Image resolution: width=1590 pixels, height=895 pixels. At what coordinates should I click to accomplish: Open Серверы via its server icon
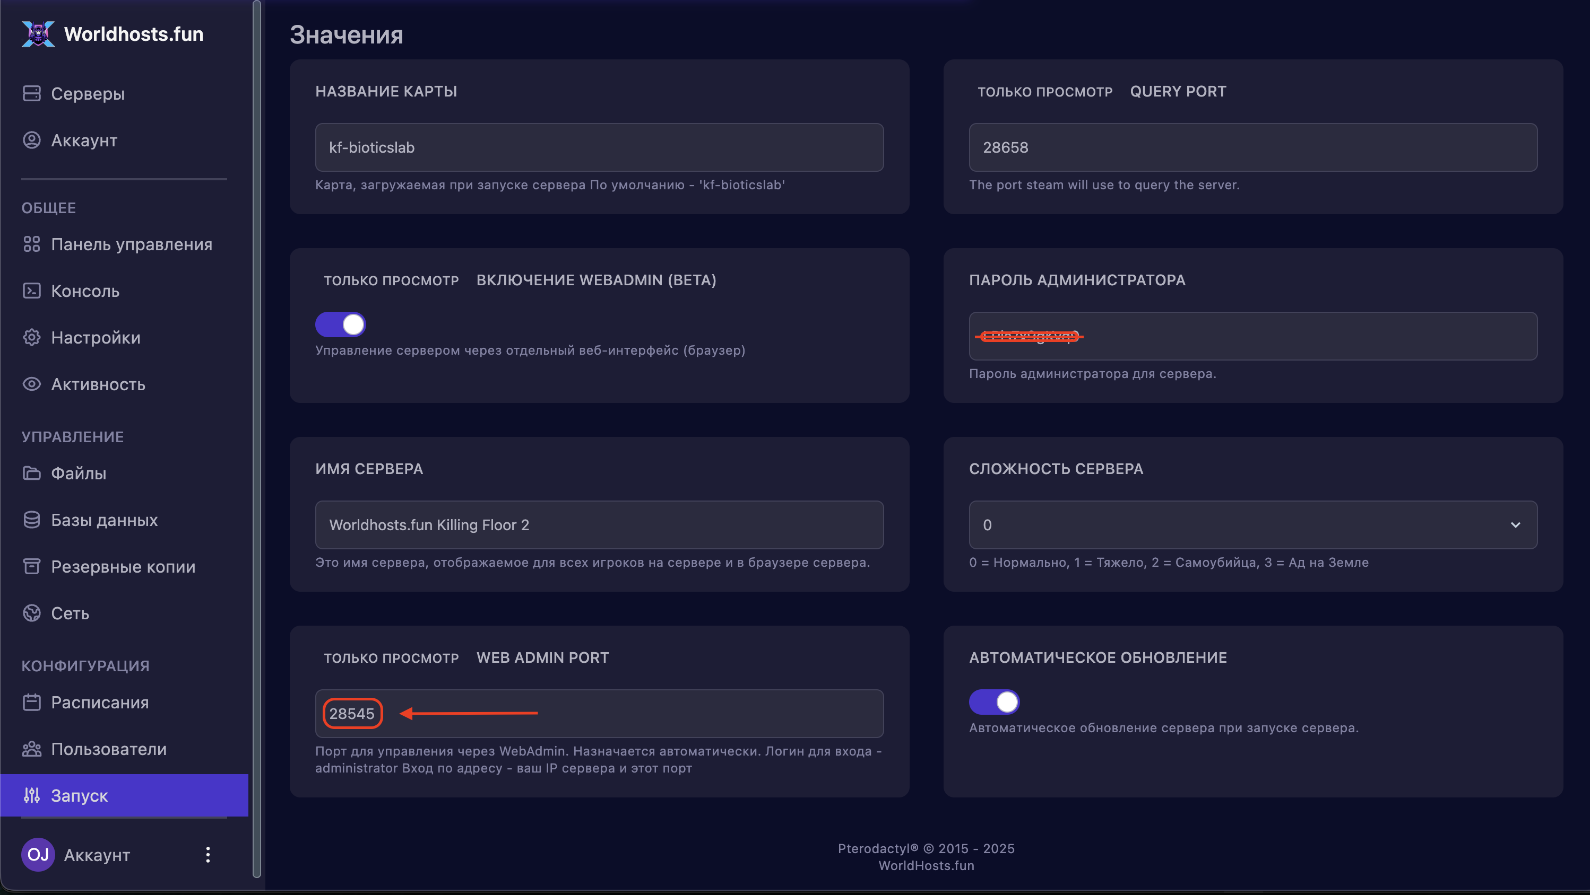tap(31, 93)
